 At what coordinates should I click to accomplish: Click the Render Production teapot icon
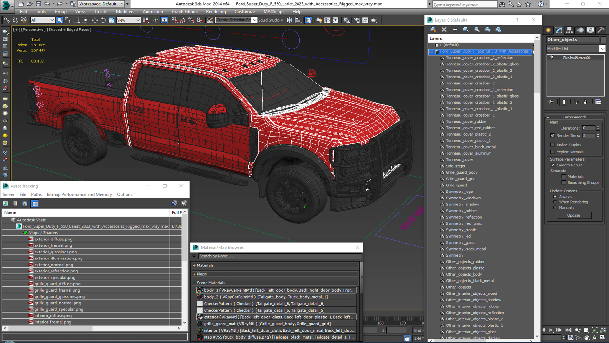click(x=374, y=20)
